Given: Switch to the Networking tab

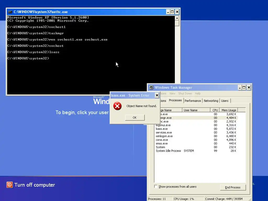Looking at the screenshot, I should coord(211,101).
